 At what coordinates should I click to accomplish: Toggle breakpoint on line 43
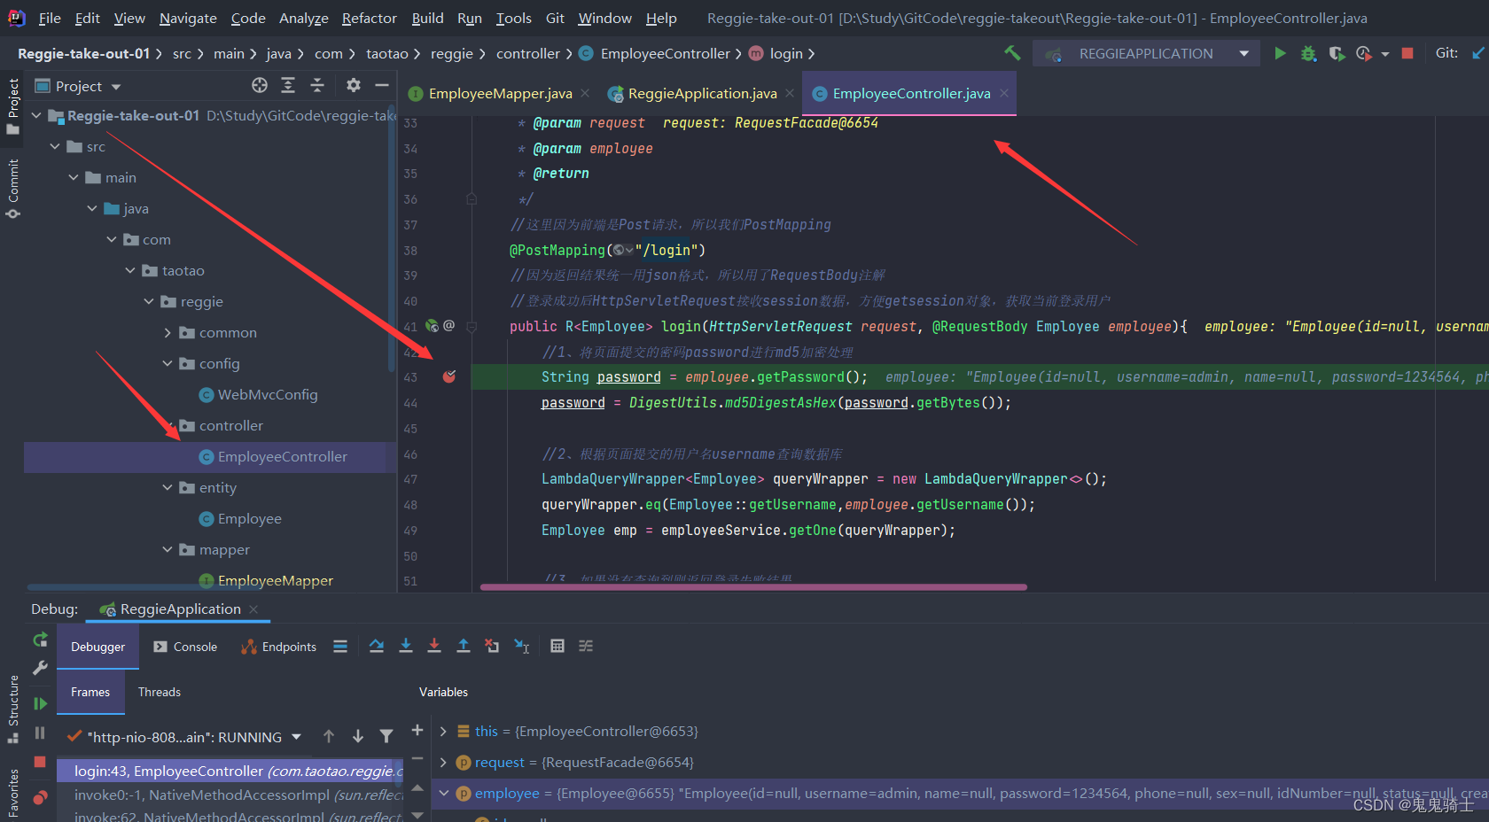(x=449, y=376)
